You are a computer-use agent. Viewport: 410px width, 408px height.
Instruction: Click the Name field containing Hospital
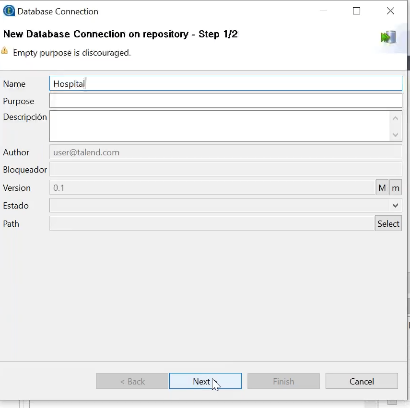pyautogui.click(x=226, y=83)
